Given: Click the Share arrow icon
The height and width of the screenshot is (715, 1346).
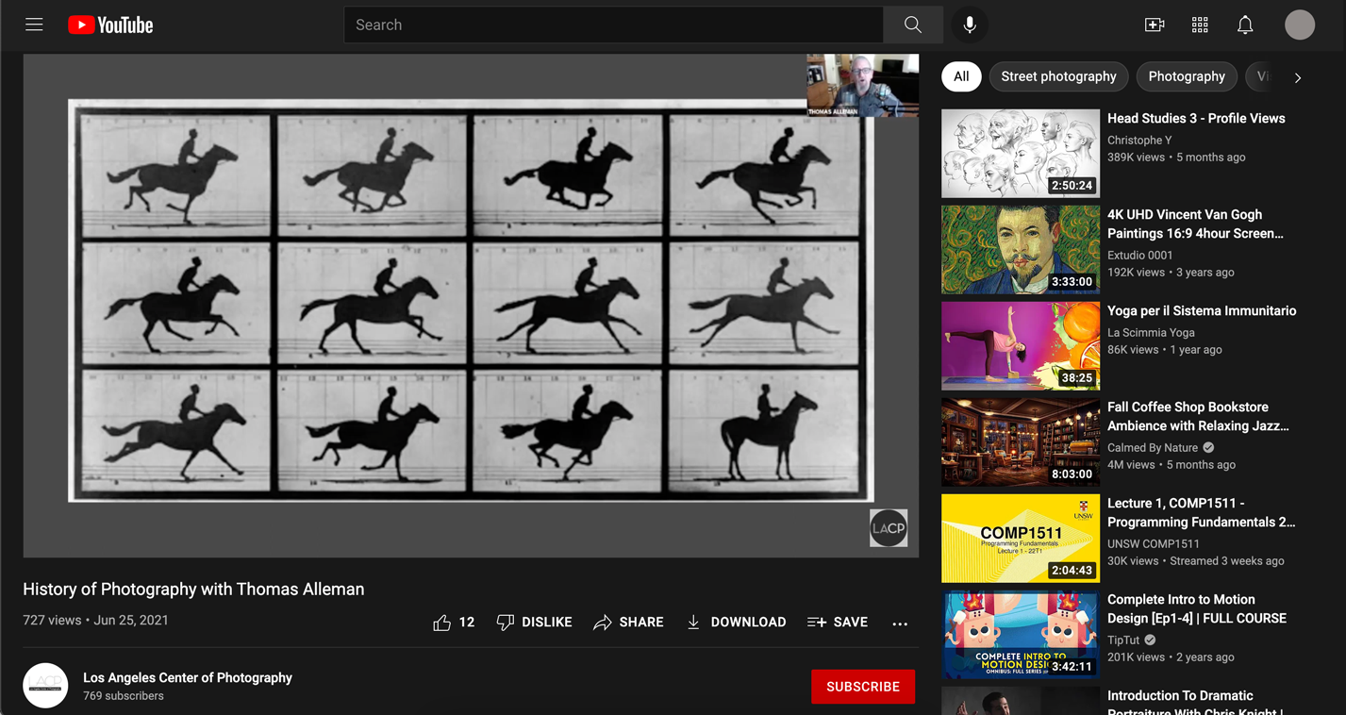Looking at the screenshot, I should tap(602, 623).
